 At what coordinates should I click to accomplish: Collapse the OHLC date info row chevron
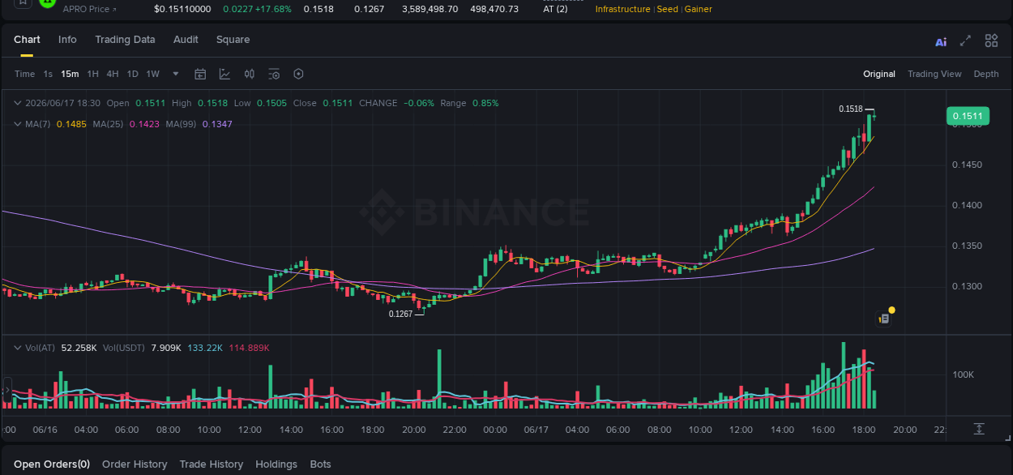click(x=17, y=103)
